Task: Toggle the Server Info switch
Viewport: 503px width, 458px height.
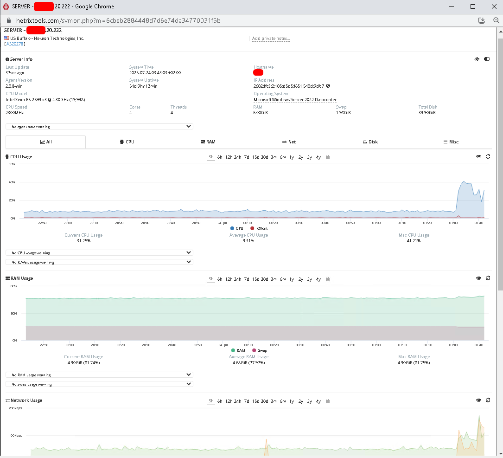Action: pyautogui.click(x=487, y=59)
